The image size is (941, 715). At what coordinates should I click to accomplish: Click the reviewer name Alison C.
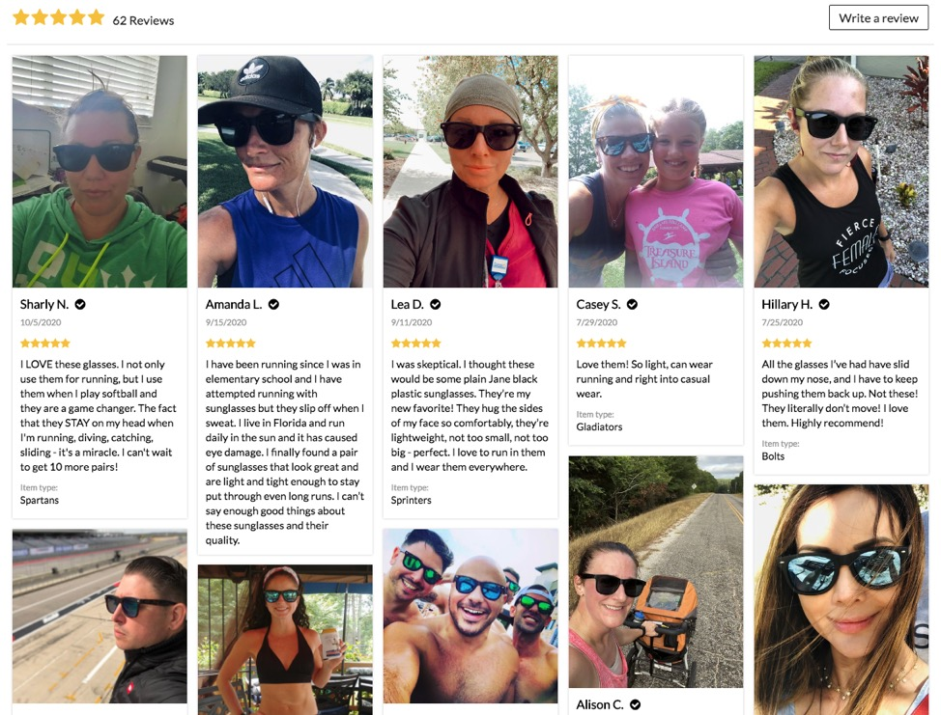point(600,704)
